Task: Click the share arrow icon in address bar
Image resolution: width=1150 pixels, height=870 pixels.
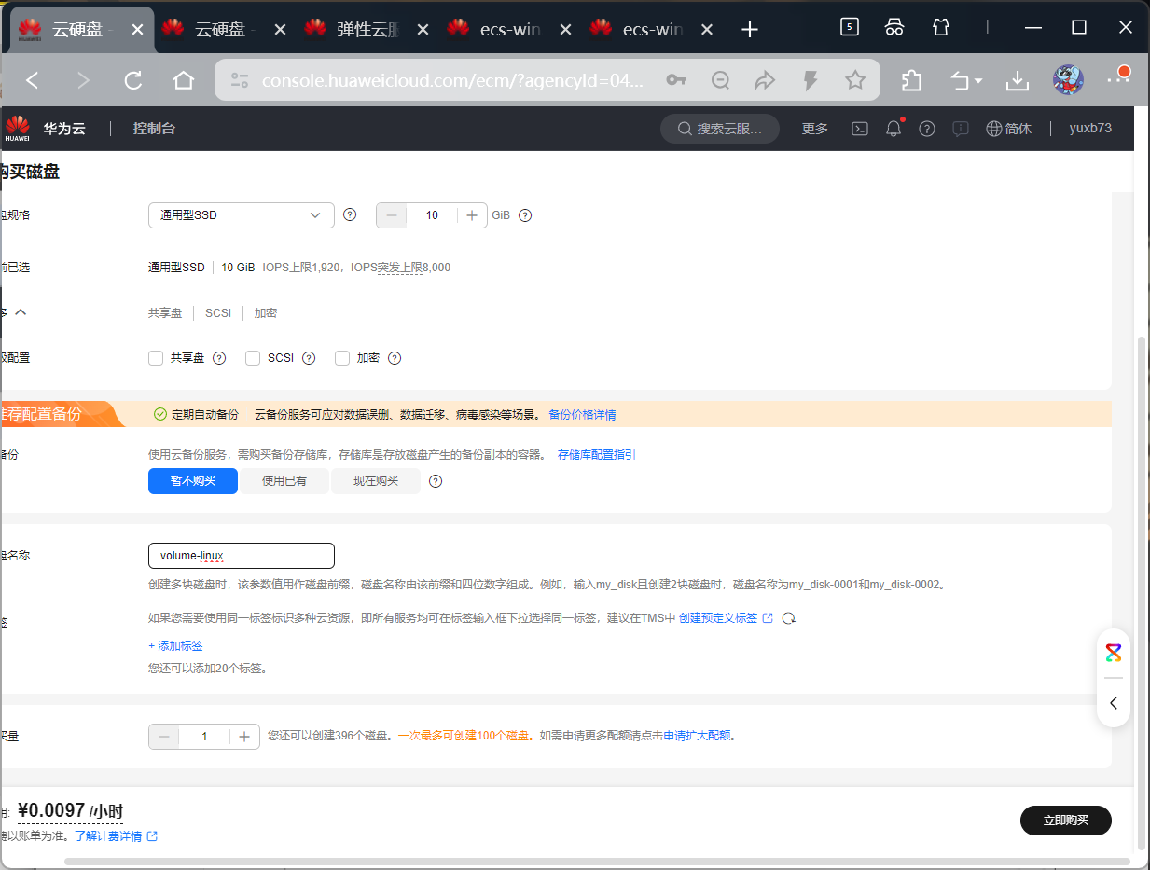Action: [765, 81]
